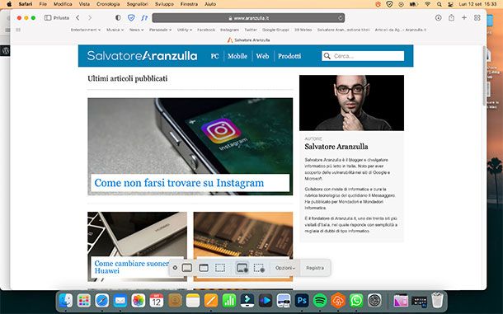The image size is (503, 314).
Task: Open the Google Gruppi bookmark
Action: [275, 30]
